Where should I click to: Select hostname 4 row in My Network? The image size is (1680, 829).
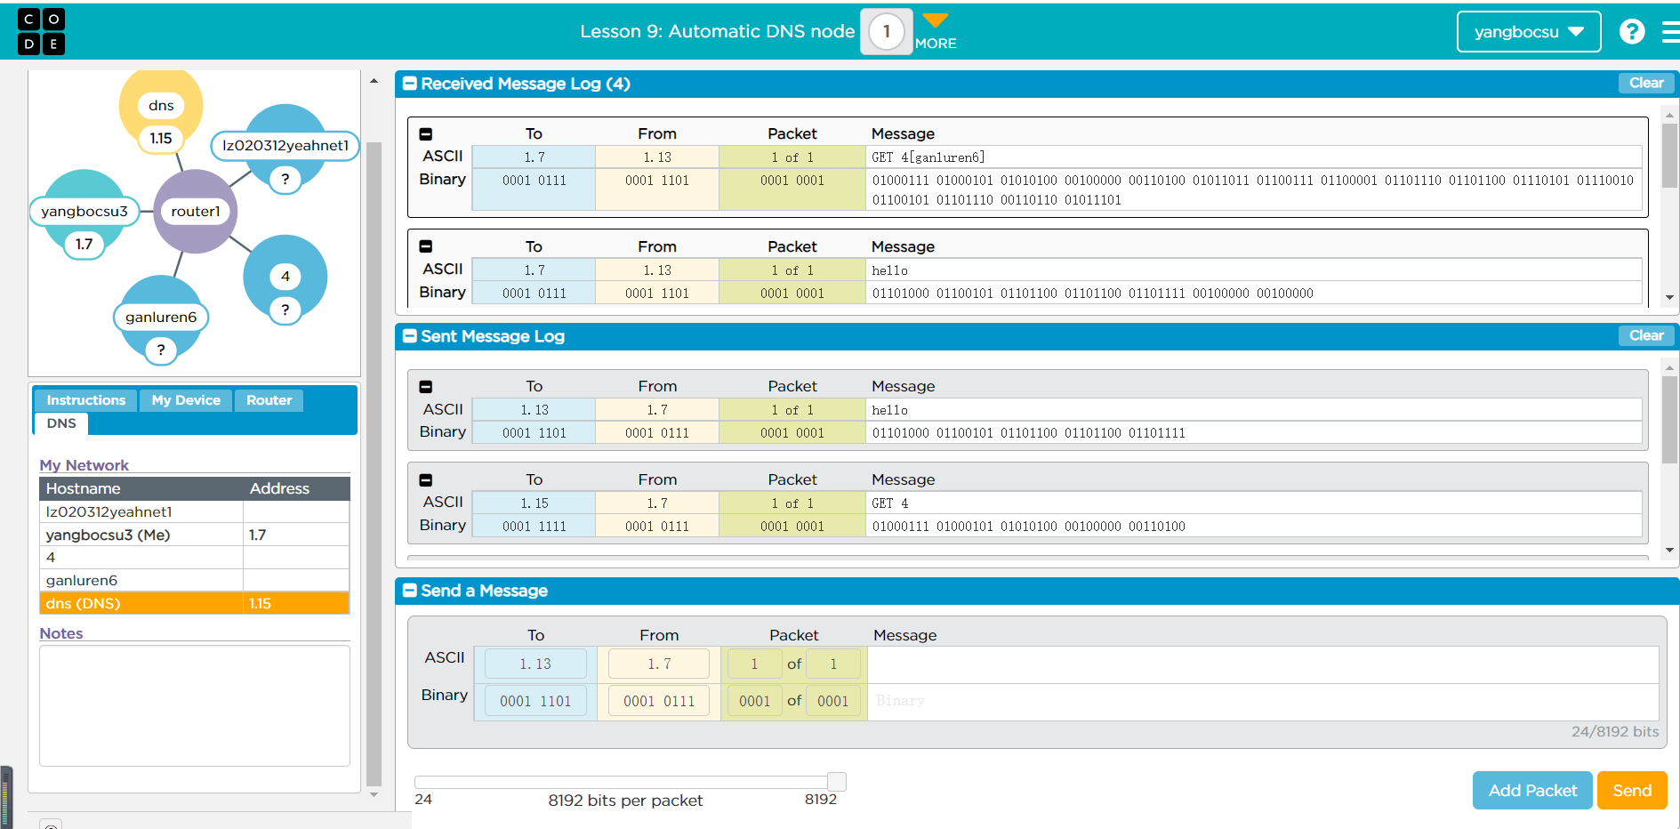point(195,558)
